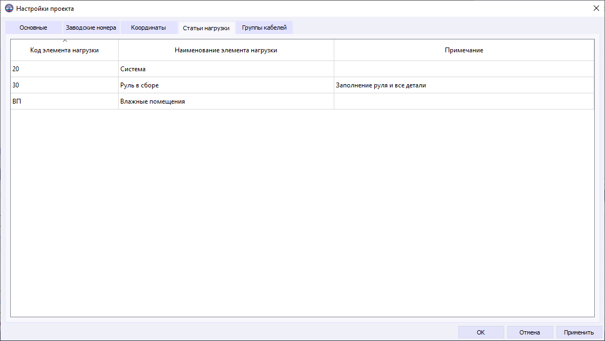The height and width of the screenshot is (341, 605).
Task: Select the Статьи нагрузки tab
Action: pos(207,28)
